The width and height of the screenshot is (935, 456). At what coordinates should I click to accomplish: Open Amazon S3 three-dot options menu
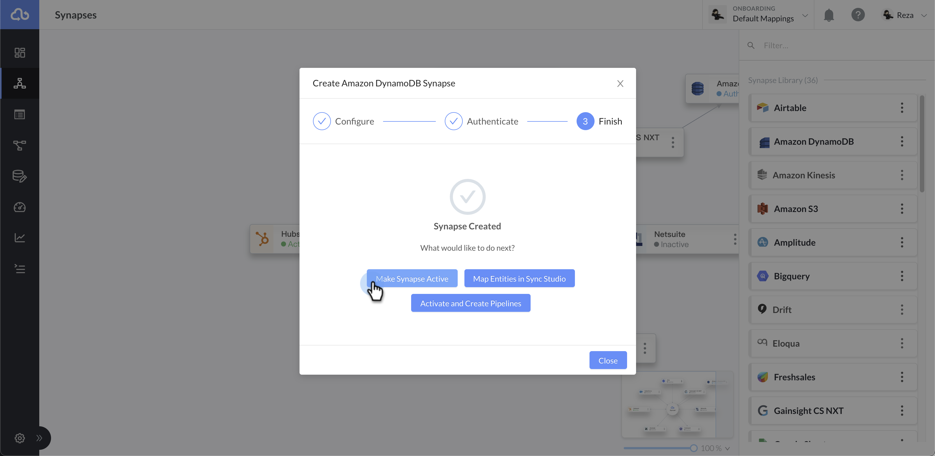click(x=902, y=209)
